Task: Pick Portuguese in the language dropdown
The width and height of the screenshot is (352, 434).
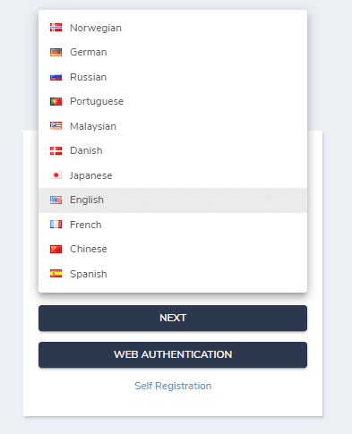Action: pos(173,101)
